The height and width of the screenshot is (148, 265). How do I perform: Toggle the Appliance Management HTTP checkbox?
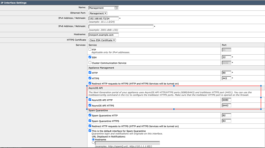90,72
